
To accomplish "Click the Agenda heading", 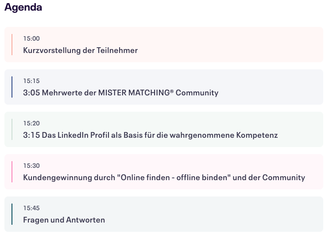I will 23,8.
